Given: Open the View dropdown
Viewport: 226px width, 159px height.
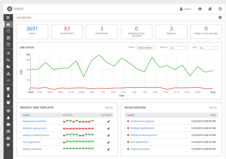Looking at the screenshot, I should tap(208, 48).
